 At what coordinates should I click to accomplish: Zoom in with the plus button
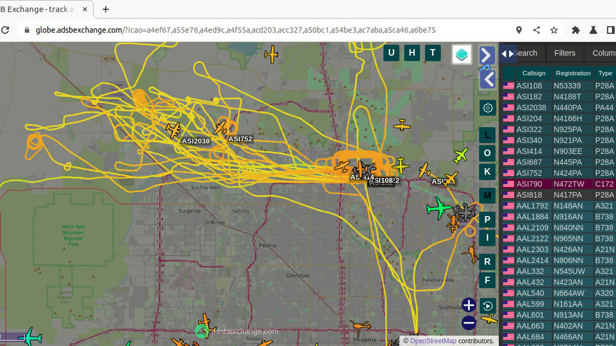(469, 305)
